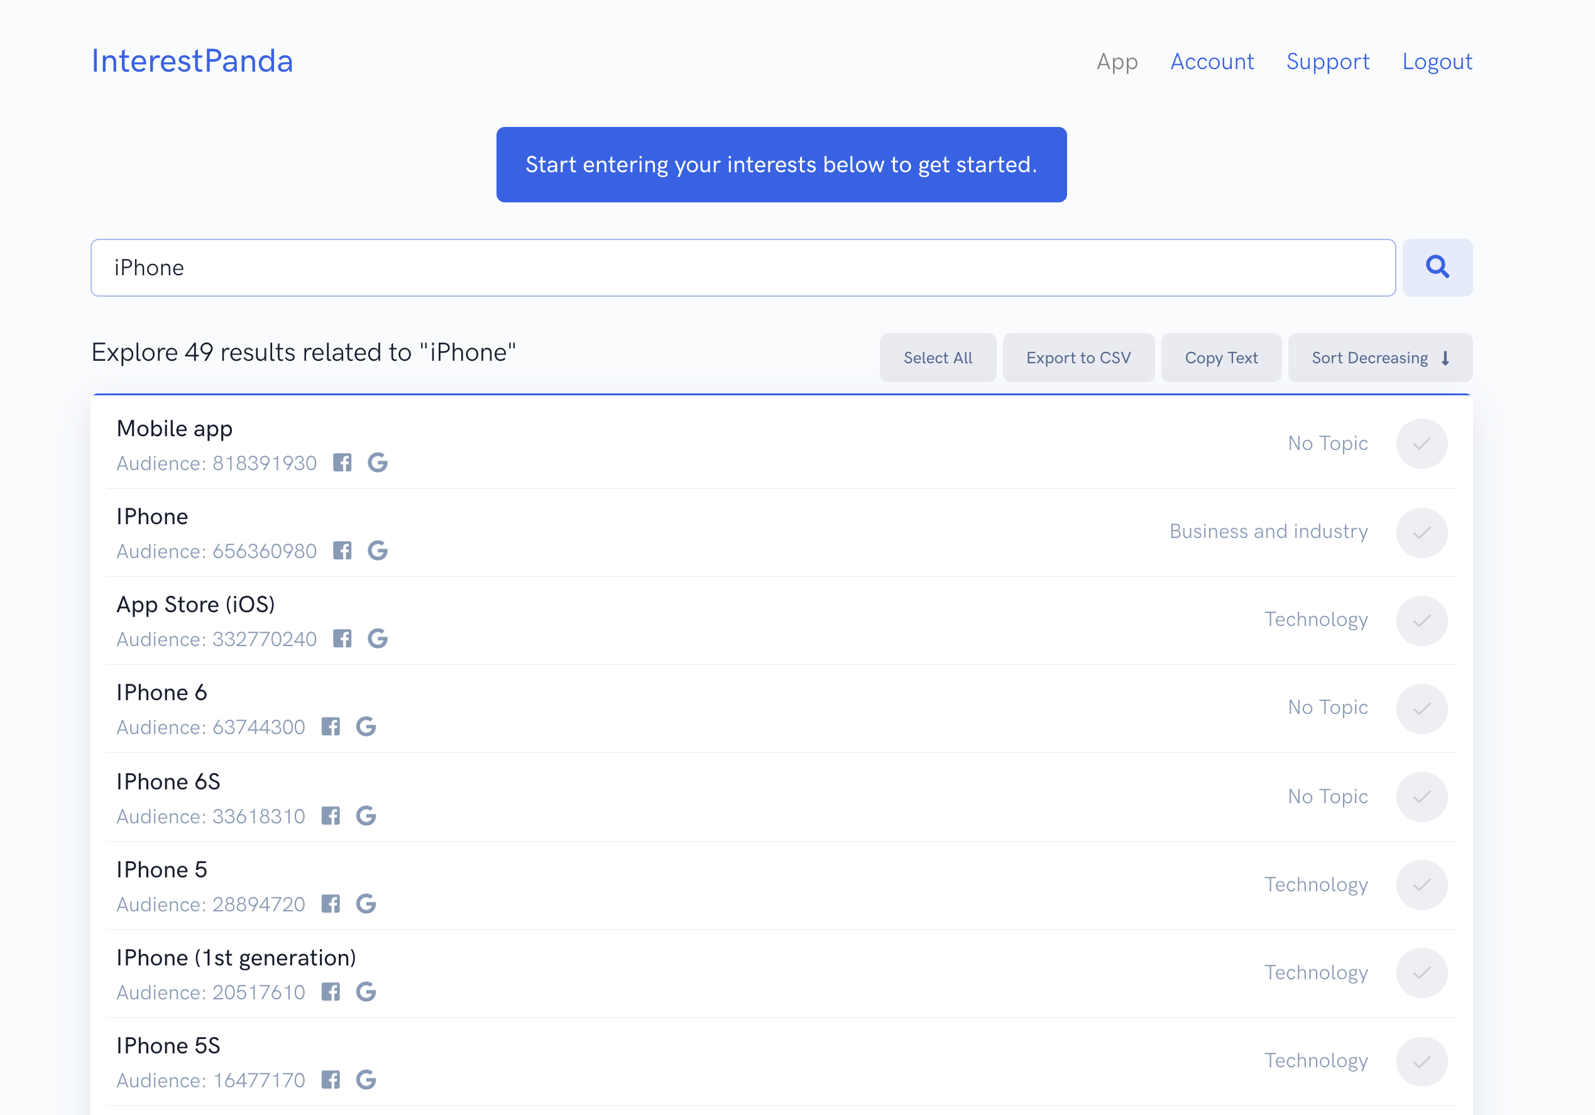Screen dimensions: 1595x1115
Task: Check the App Store (iOS) result circle
Action: [1422, 620]
